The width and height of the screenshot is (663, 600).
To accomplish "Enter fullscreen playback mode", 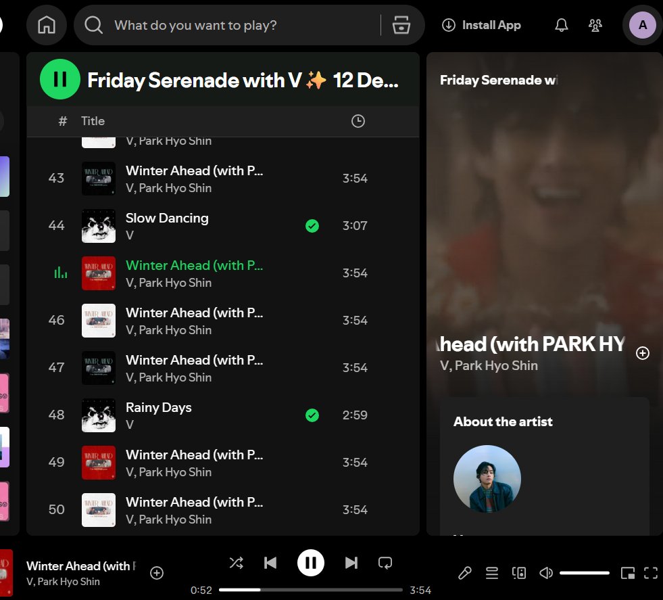I will click(651, 572).
